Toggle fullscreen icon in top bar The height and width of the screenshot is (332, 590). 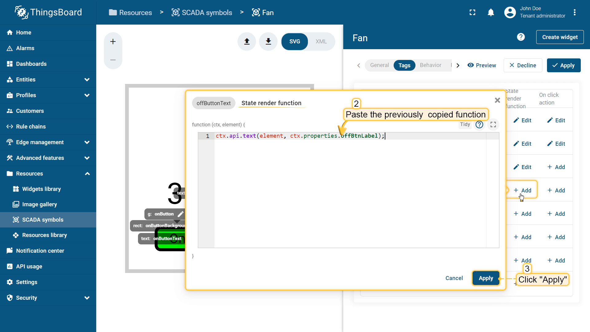(x=472, y=12)
